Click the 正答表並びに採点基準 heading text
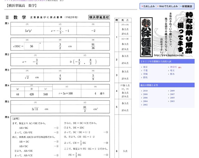 [x=46, y=17]
